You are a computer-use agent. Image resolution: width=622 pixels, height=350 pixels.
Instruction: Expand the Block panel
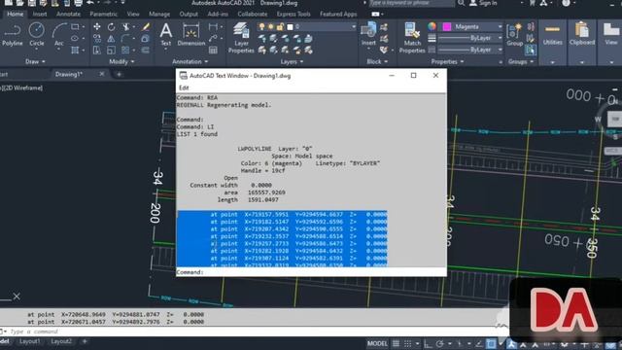tap(377, 61)
